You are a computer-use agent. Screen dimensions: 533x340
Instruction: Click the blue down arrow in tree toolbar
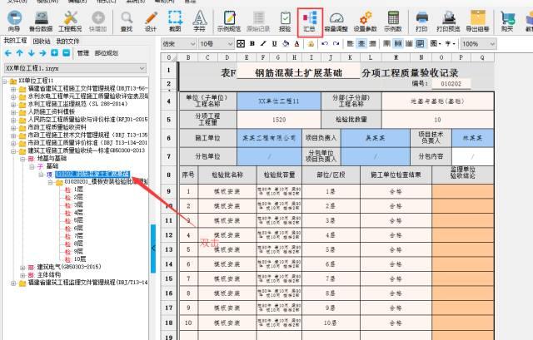click(32, 53)
